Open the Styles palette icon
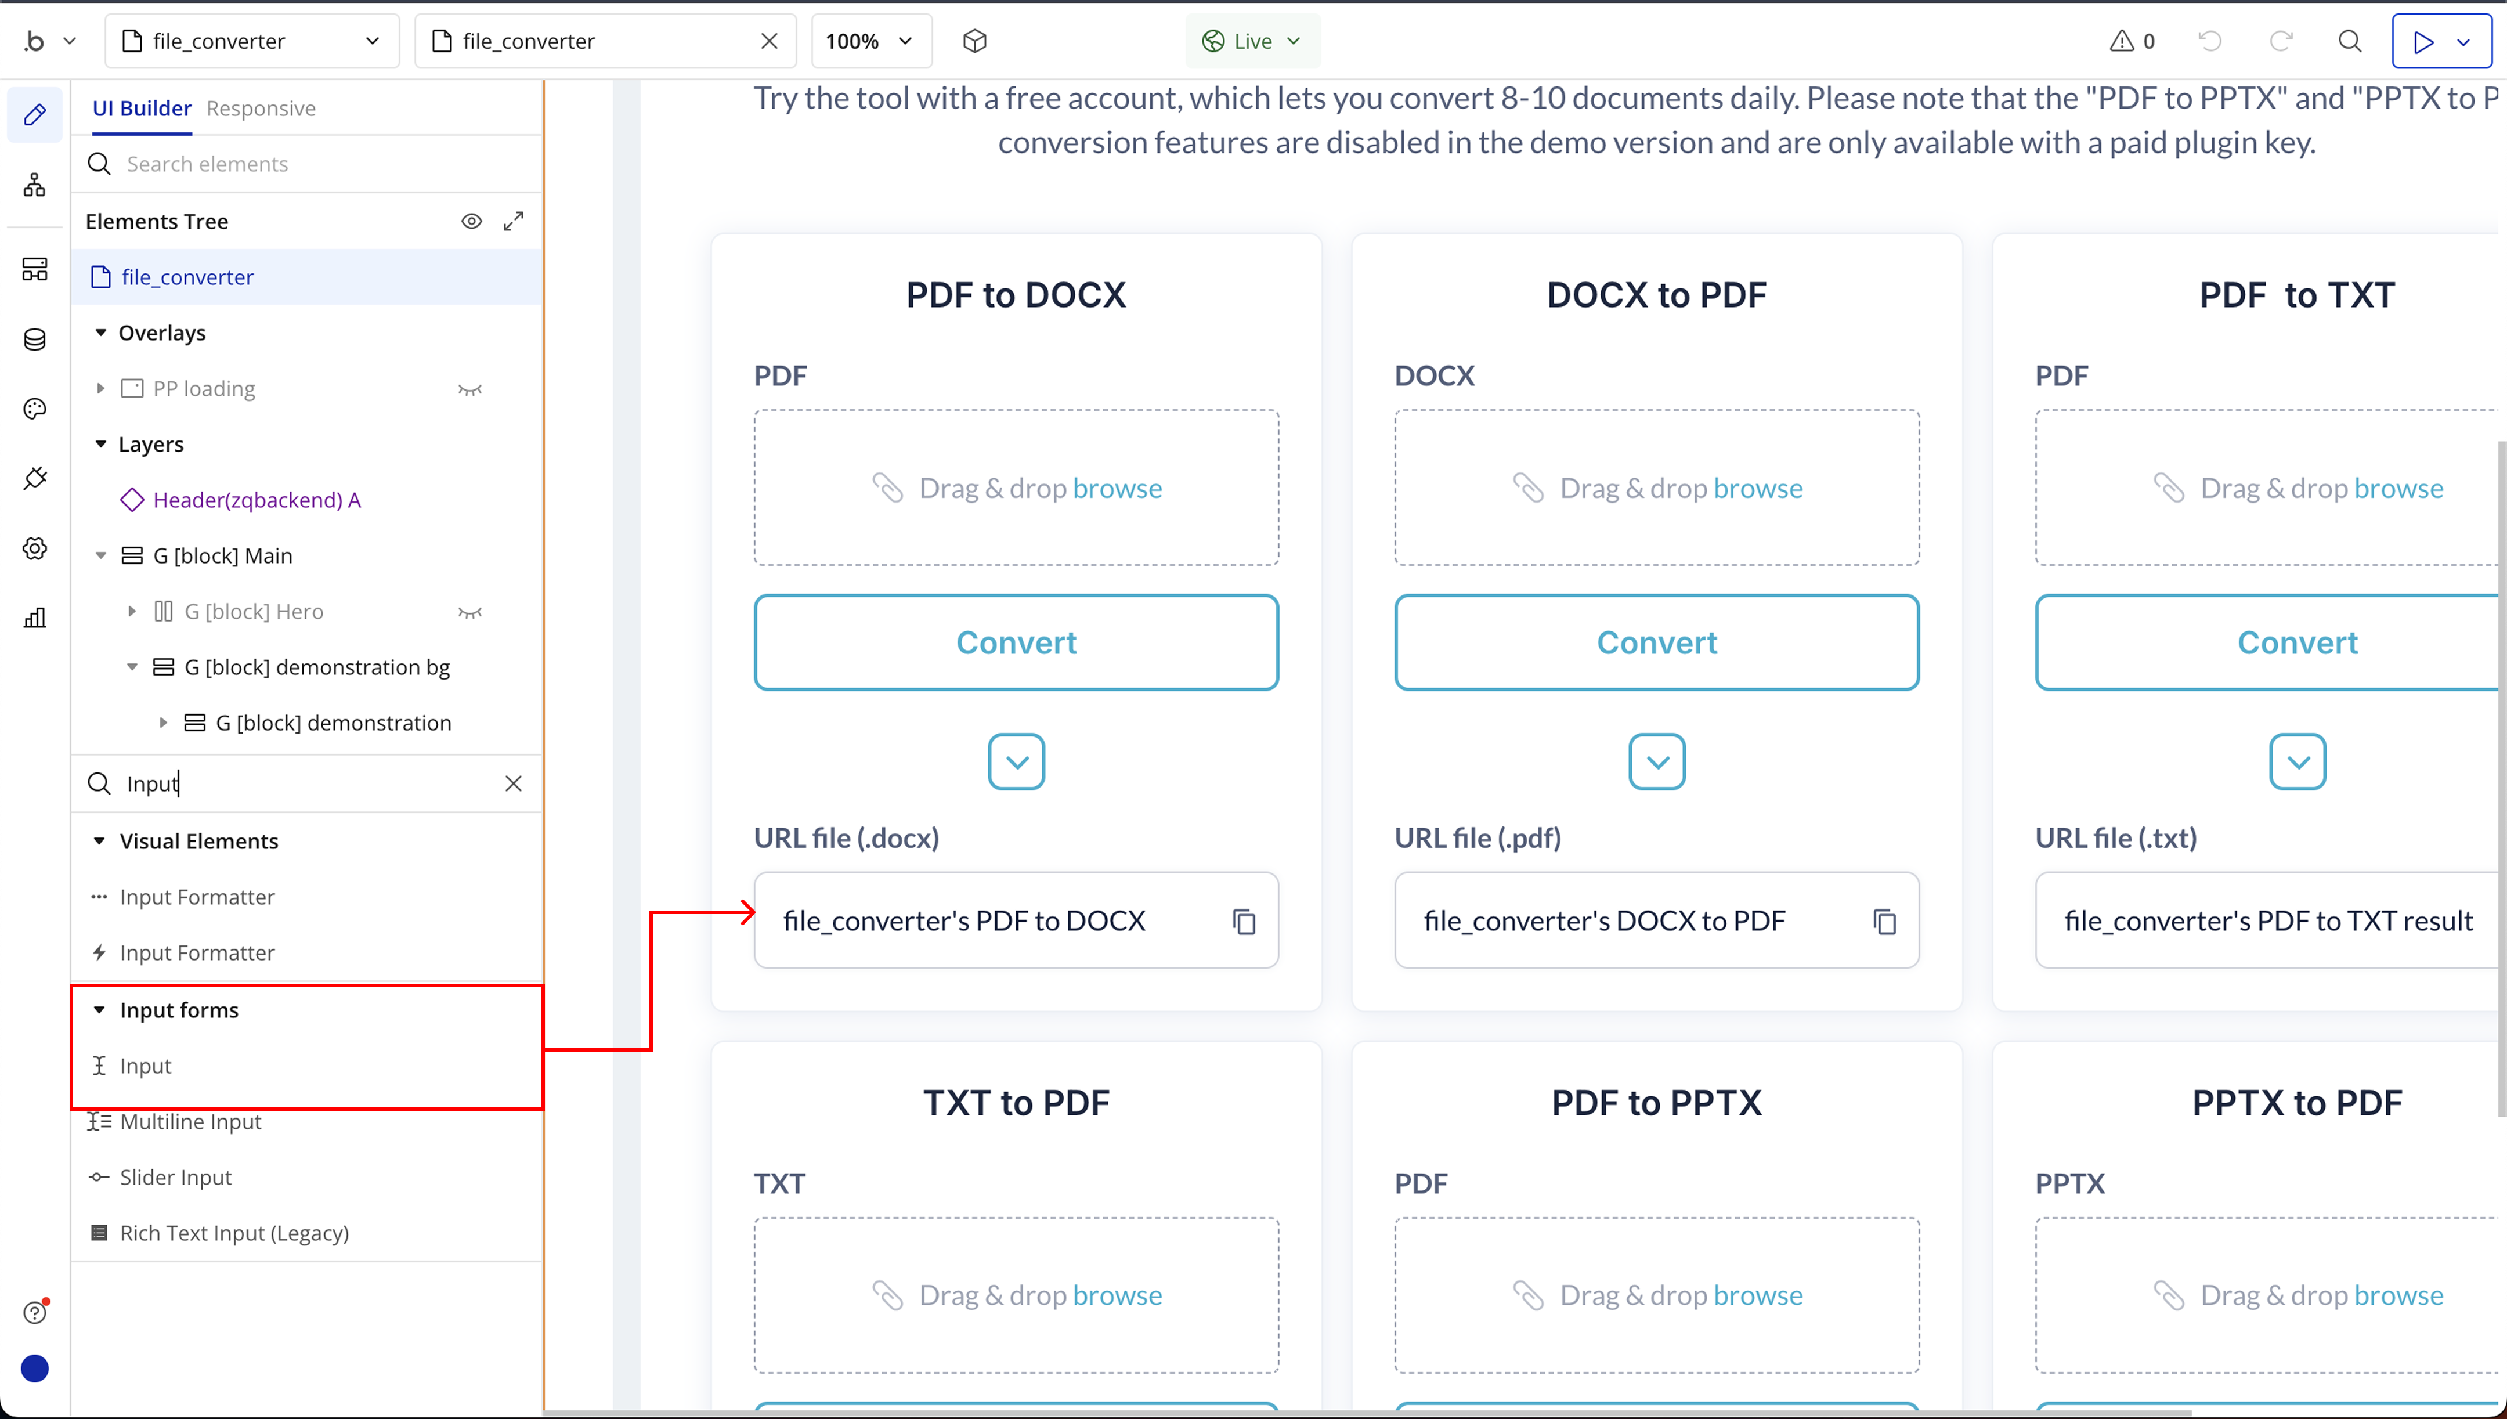Image resolution: width=2507 pixels, height=1419 pixels. point(35,409)
